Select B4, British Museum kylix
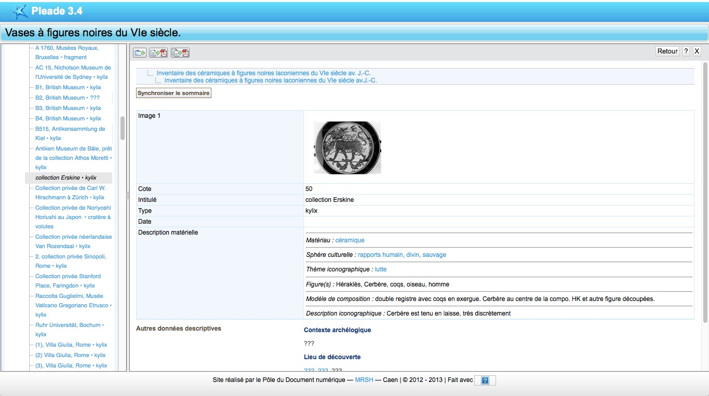 [x=68, y=118]
